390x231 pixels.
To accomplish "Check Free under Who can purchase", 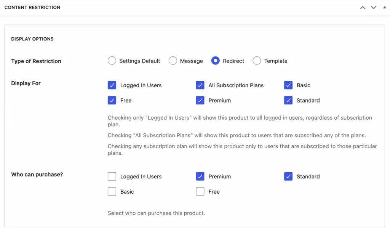I will (200, 192).
